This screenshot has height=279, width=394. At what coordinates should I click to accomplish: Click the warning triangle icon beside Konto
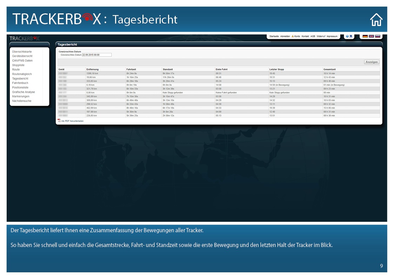293,36
